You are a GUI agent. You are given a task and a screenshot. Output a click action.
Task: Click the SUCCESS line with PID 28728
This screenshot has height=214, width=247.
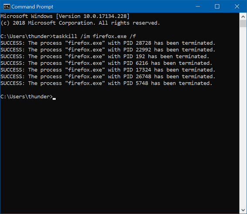point(108,43)
